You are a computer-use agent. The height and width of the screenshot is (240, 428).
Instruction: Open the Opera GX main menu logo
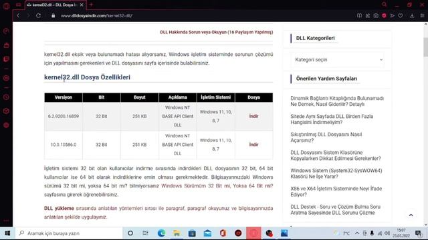[x=6, y=5]
